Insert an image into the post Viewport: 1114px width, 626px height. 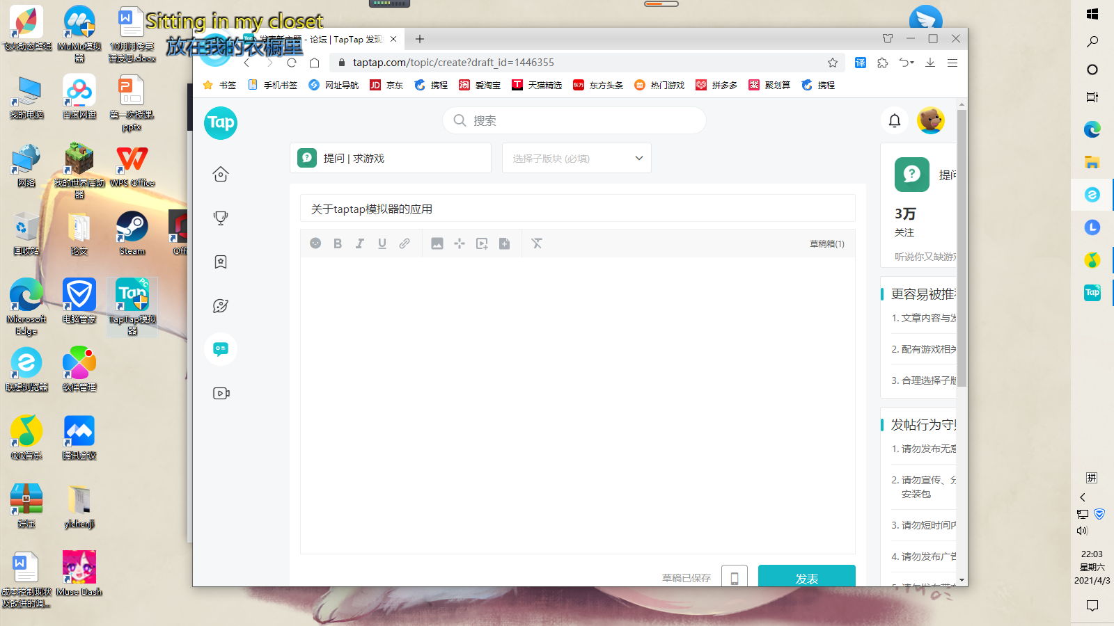437,243
